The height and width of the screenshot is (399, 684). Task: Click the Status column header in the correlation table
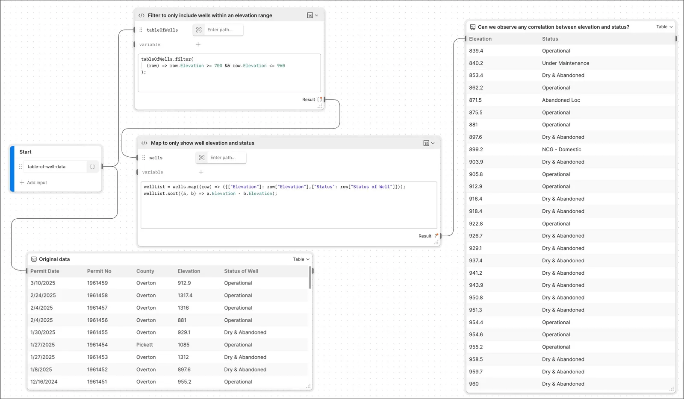pyautogui.click(x=550, y=39)
